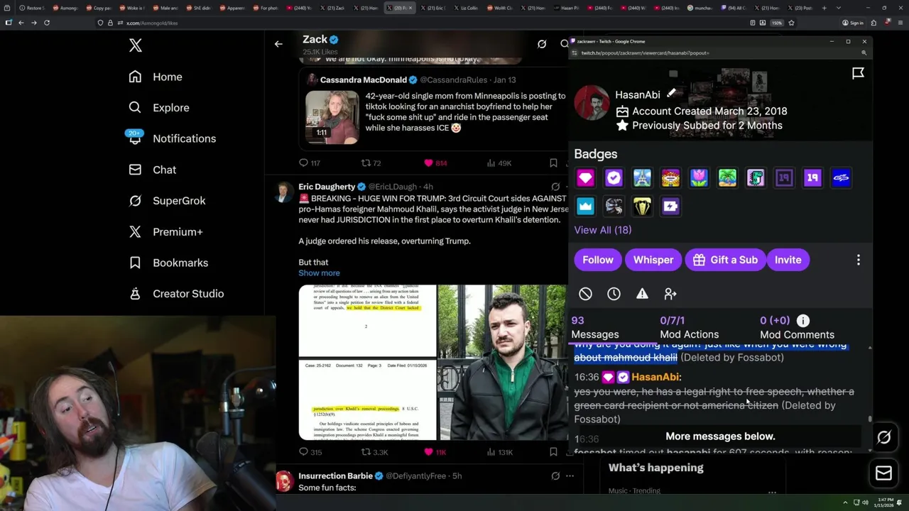
Task: Bookmark the Cassandra MacDonald post
Action: point(553,163)
